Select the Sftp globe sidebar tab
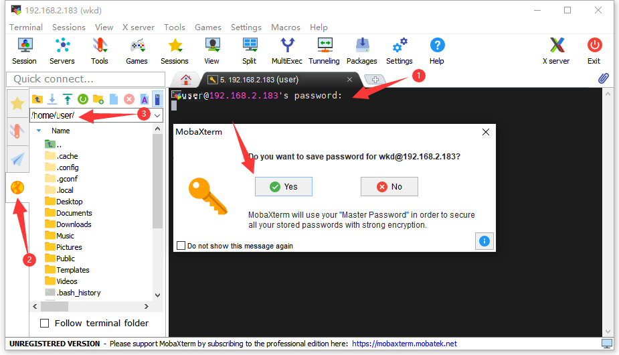 point(17,188)
